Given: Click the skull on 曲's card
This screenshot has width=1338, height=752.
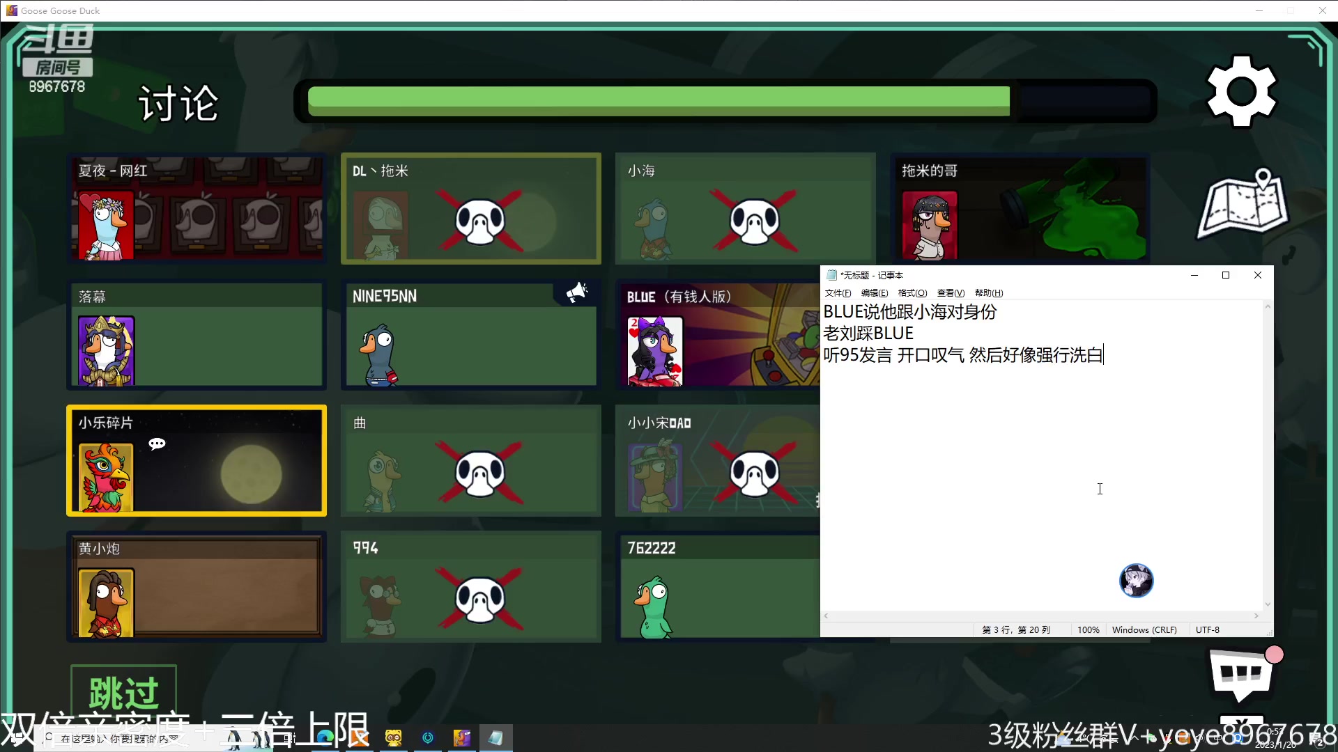Looking at the screenshot, I should pyautogui.click(x=480, y=473).
